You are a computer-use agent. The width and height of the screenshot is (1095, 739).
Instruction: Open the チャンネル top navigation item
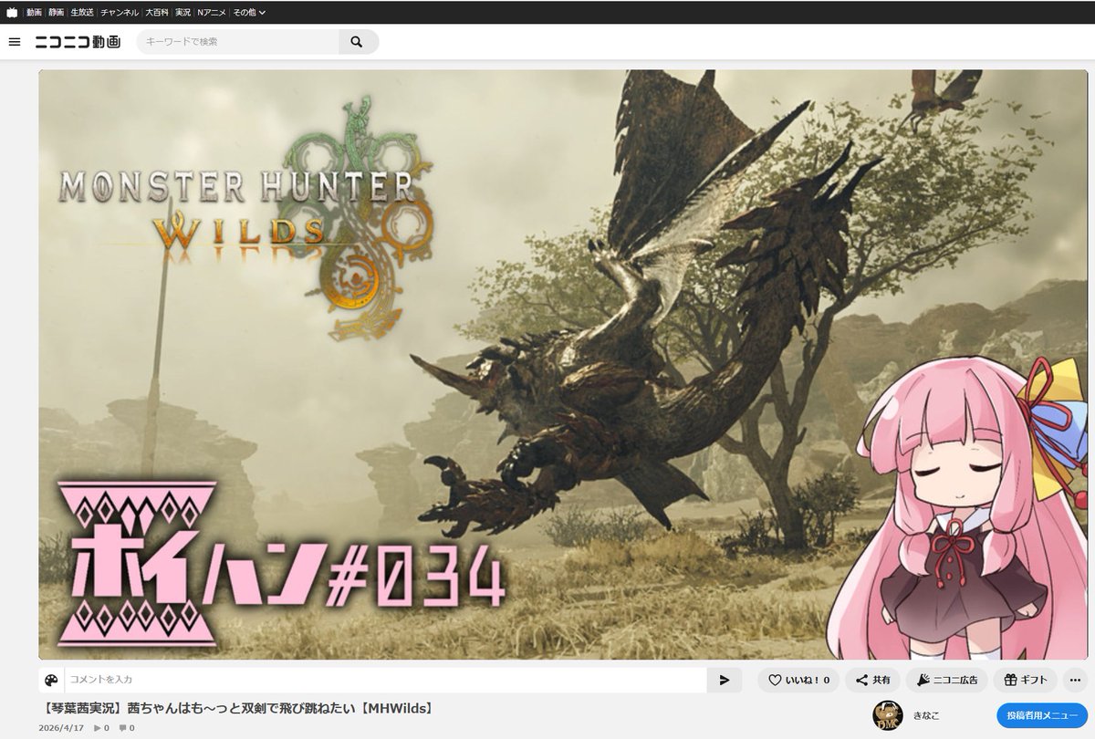coord(120,13)
